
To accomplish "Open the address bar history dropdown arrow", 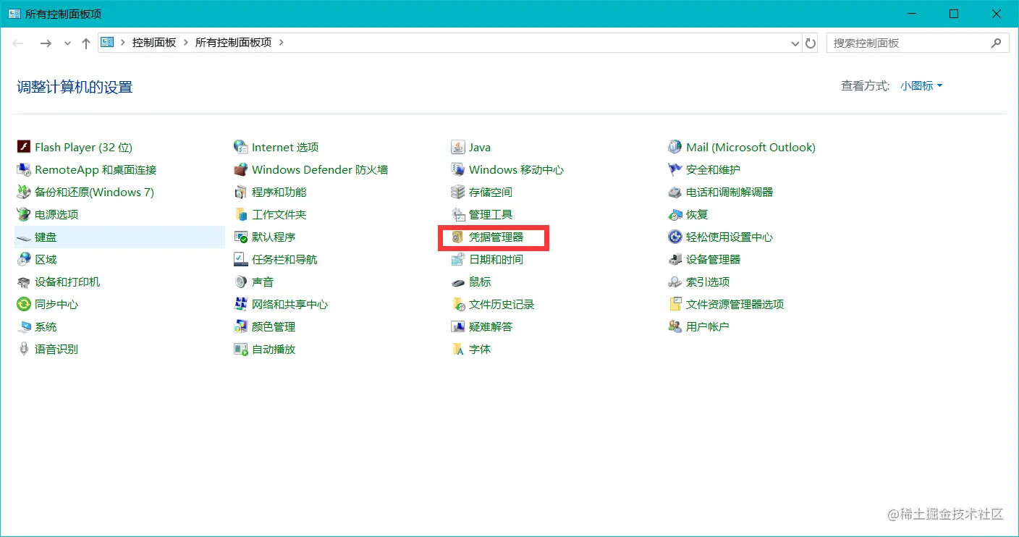I will tap(796, 43).
